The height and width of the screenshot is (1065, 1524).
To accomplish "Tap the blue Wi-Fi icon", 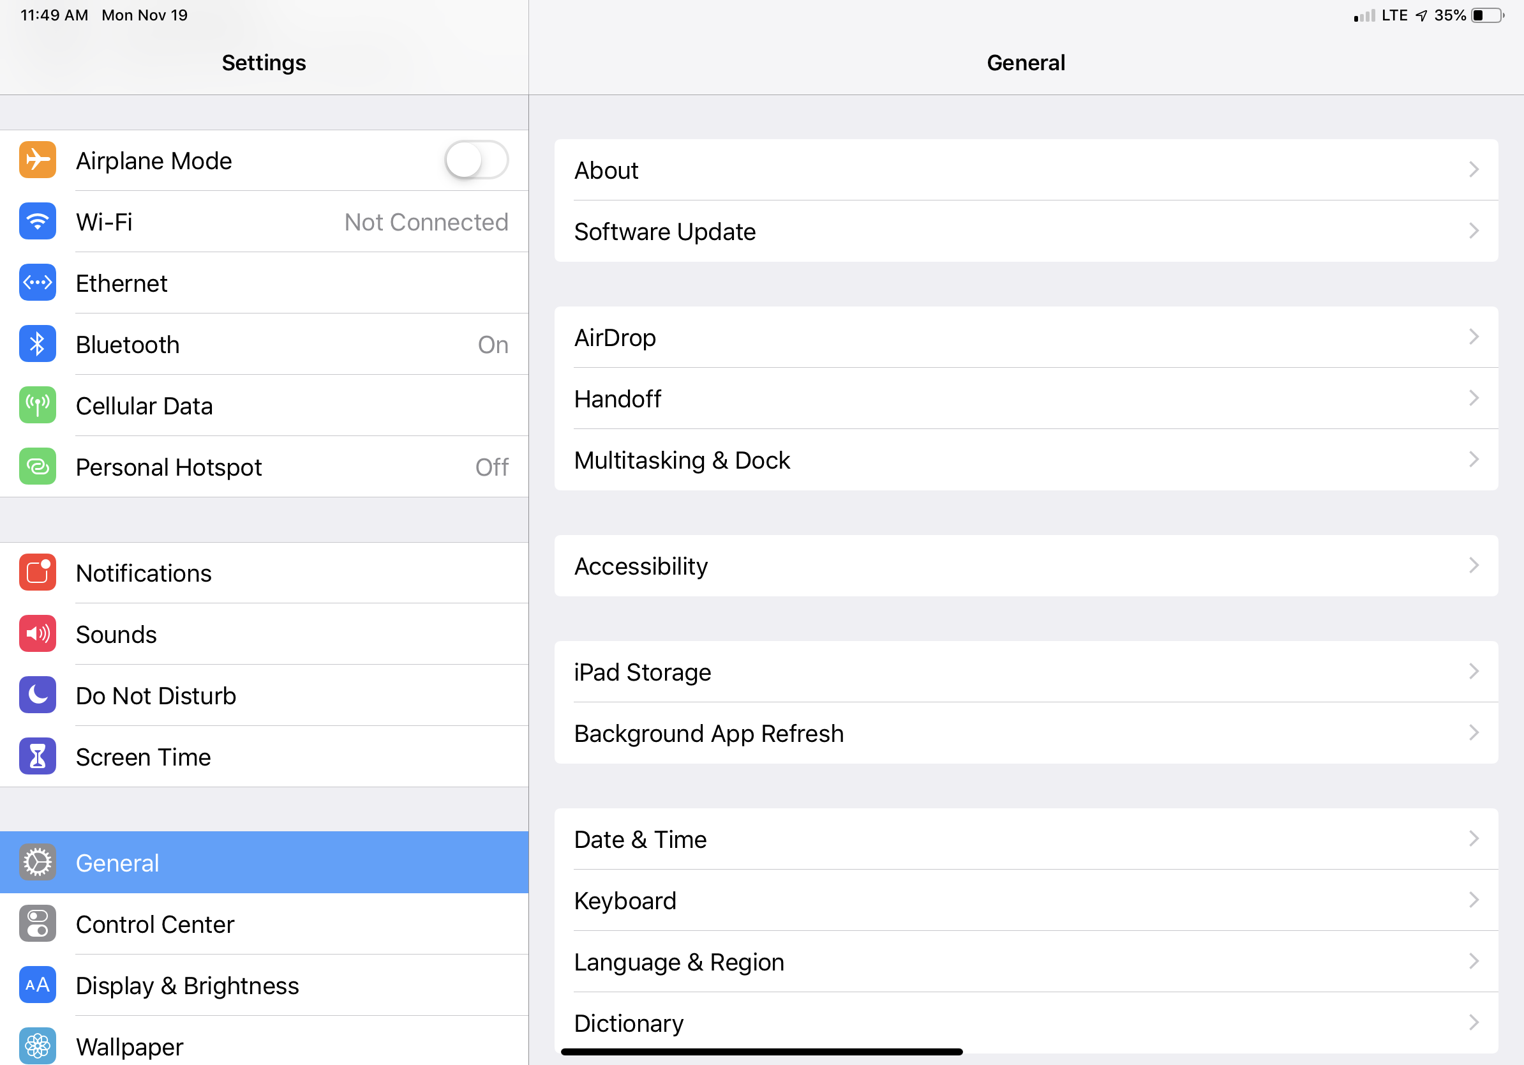I will 38,221.
